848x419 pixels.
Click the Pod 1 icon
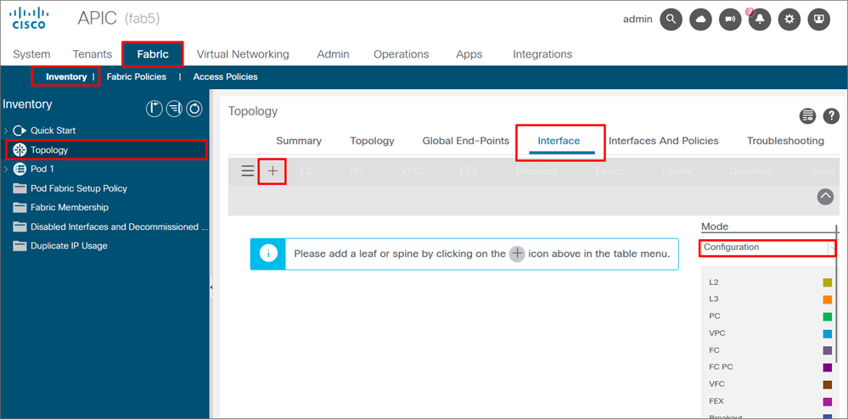coord(20,169)
